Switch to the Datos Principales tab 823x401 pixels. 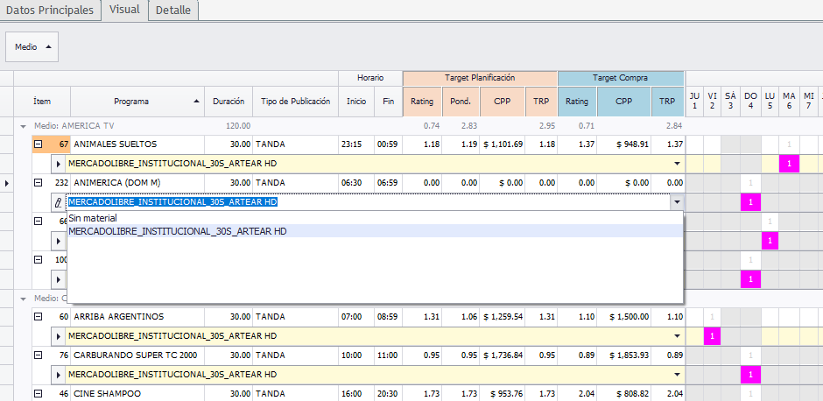pos(51,10)
